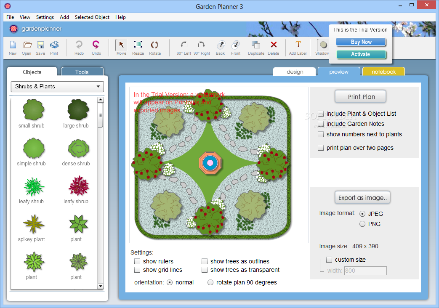Image resolution: width=439 pixels, height=308 pixels.
Task: Open the Settings menu
Action: pyautogui.click(x=45, y=17)
